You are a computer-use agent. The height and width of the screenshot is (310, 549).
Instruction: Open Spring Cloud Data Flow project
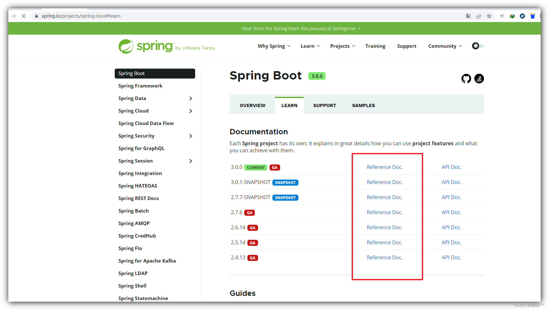tap(146, 123)
